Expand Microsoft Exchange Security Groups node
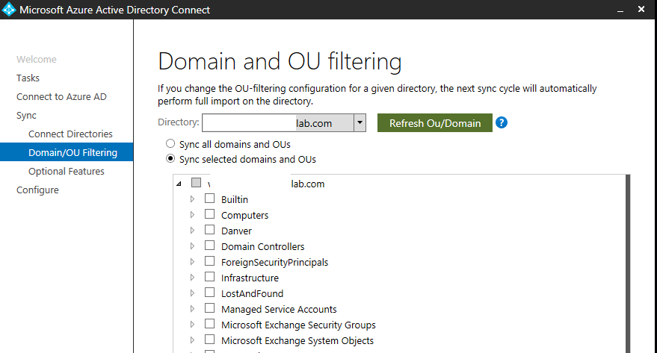This screenshot has height=353, width=657. [x=192, y=325]
